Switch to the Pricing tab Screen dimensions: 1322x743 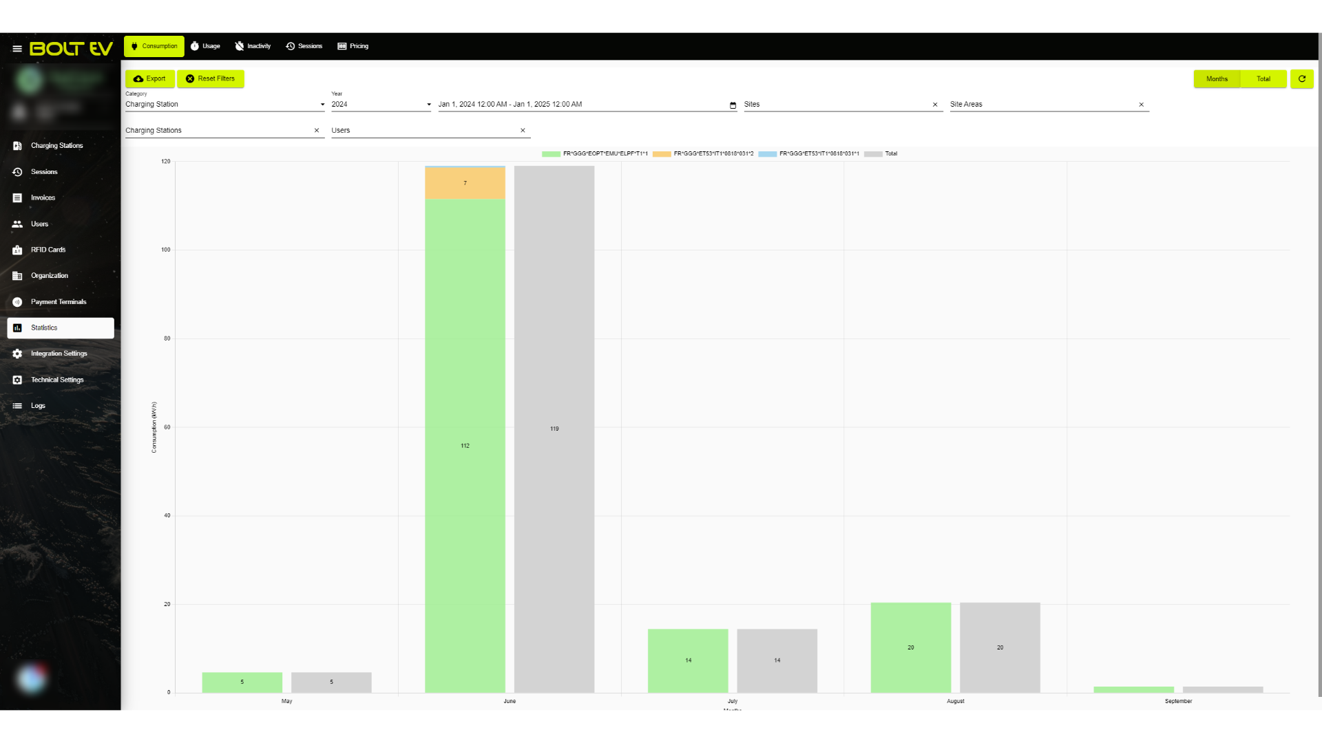(353, 46)
